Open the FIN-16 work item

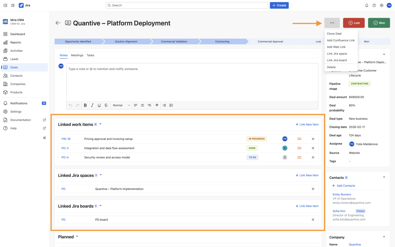pyautogui.click(x=66, y=139)
